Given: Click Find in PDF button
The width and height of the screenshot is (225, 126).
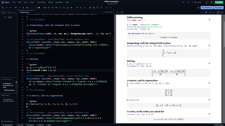Looking at the screenshot, I should 108,12.
